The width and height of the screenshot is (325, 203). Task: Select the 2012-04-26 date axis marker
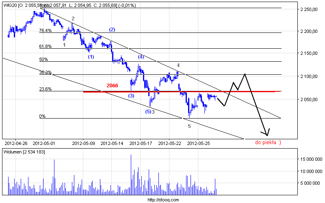[16, 143]
